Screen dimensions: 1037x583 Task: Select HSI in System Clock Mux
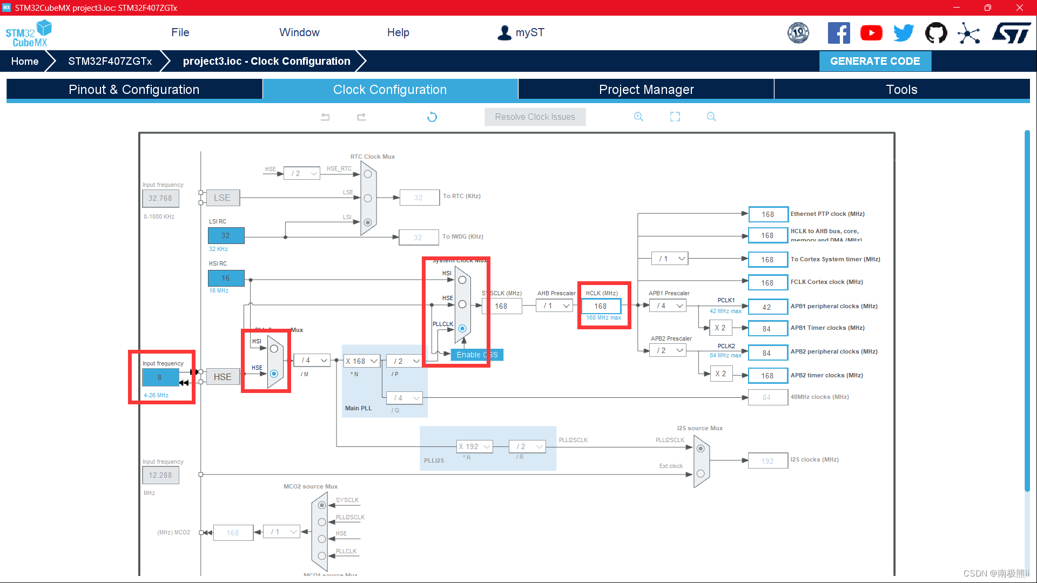(x=462, y=280)
